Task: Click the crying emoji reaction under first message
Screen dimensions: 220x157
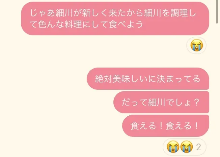Action: click(197, 45)
